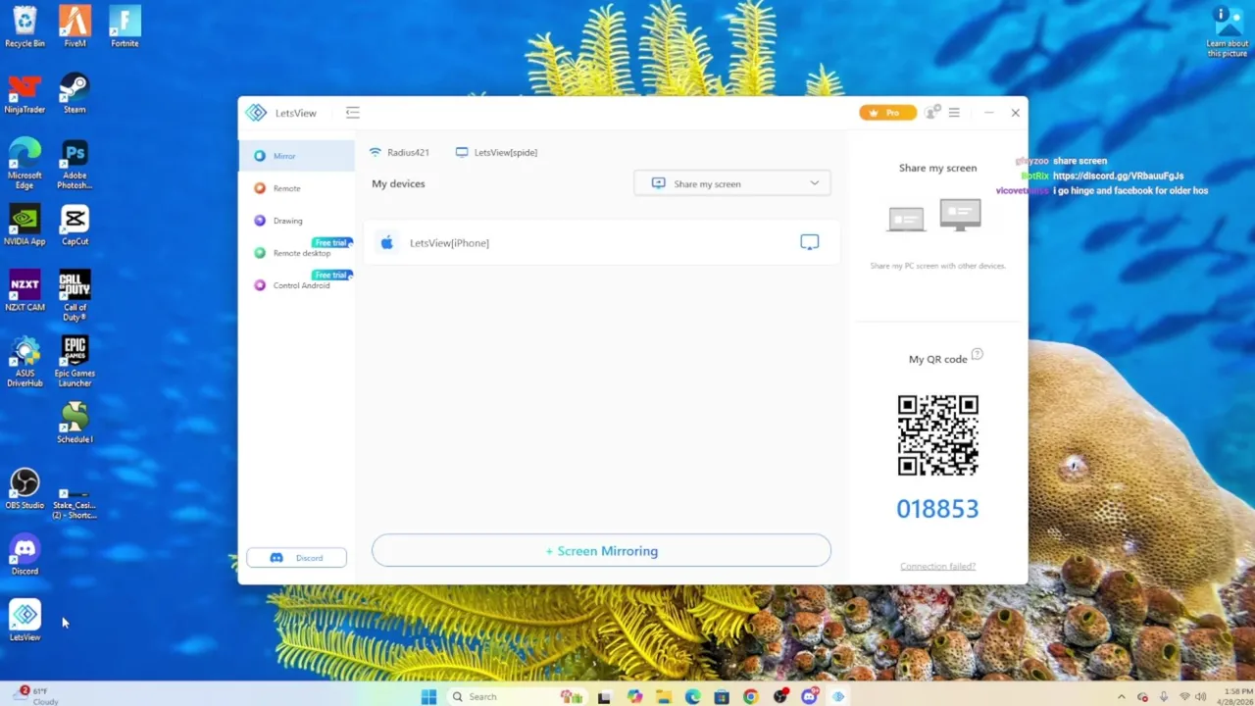Click the Share my screen monitors illustration

[934, 215]
